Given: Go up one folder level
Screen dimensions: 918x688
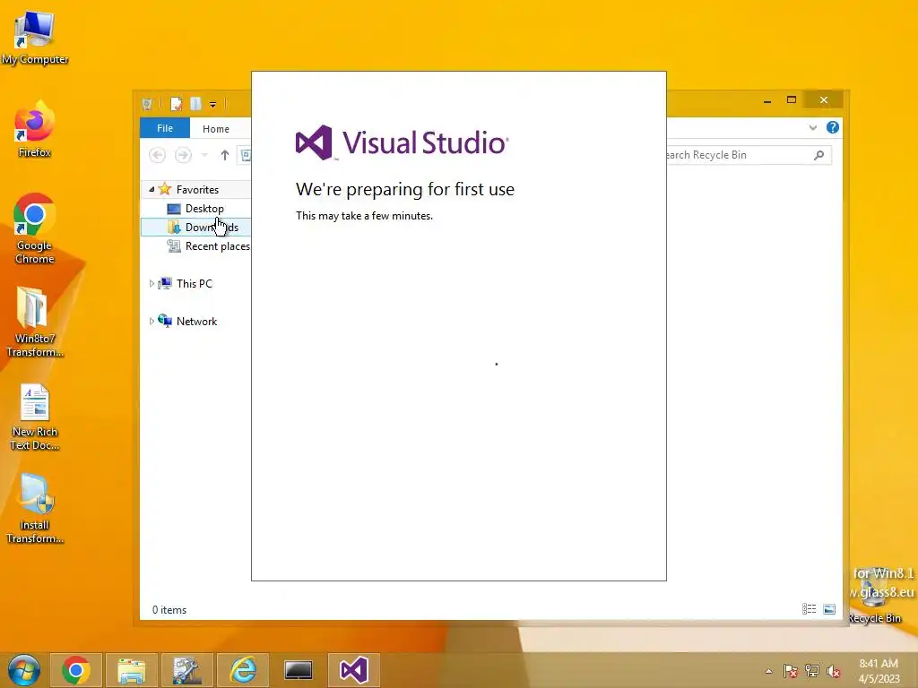Looking at the screenshot, I should click(225, 155).
